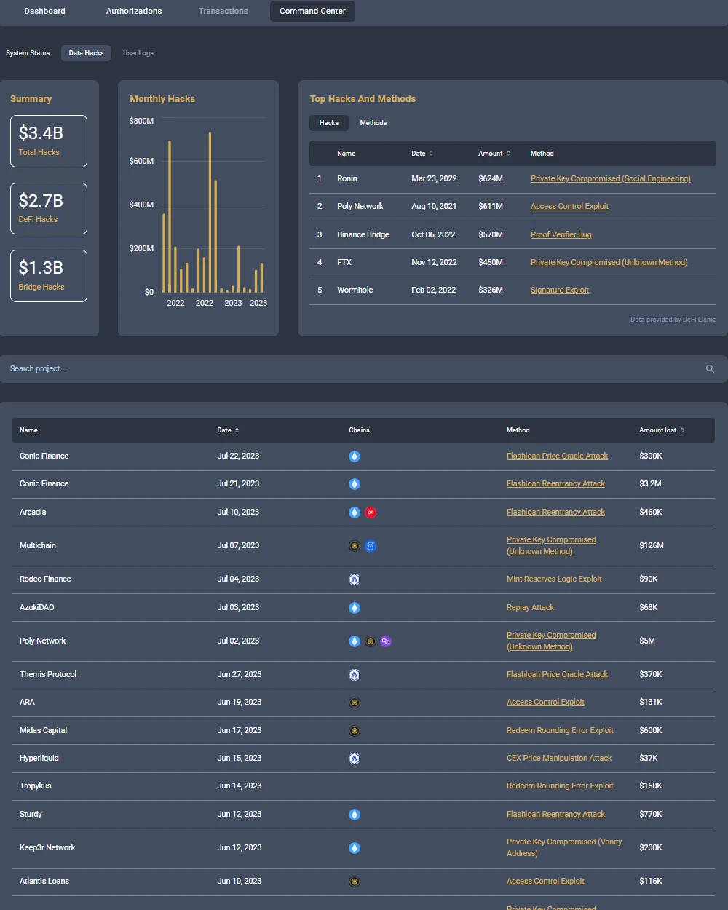This screenshot has width=728, height=910.
Task: Click Arbitrum chain icon in Hyperliquid row
Action: pyautogui.click(x=355, y=759)
